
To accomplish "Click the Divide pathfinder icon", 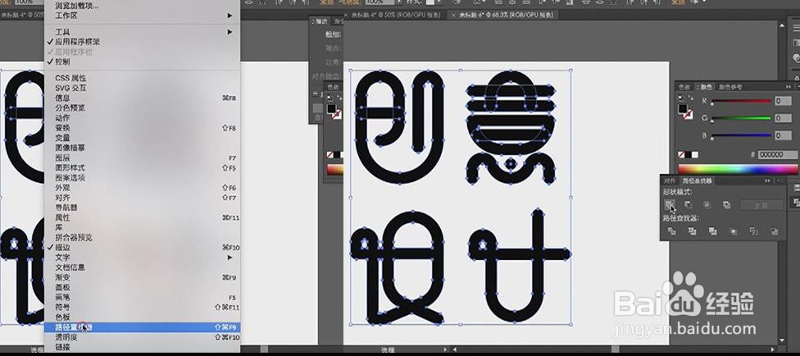I will click(x=672, y=231).
